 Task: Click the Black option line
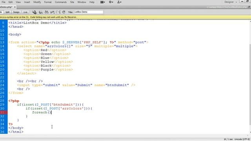click(47, 66)
